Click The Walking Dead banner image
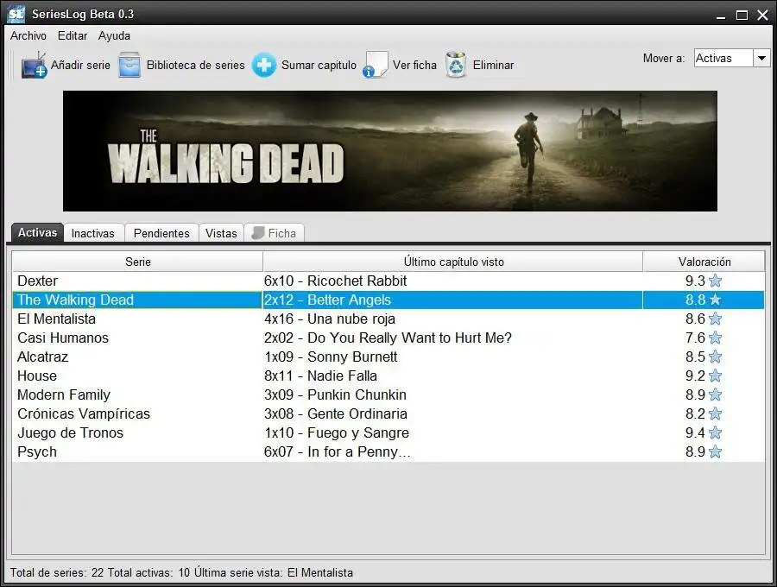Viewport: 777px width, 587px height. 390,151
